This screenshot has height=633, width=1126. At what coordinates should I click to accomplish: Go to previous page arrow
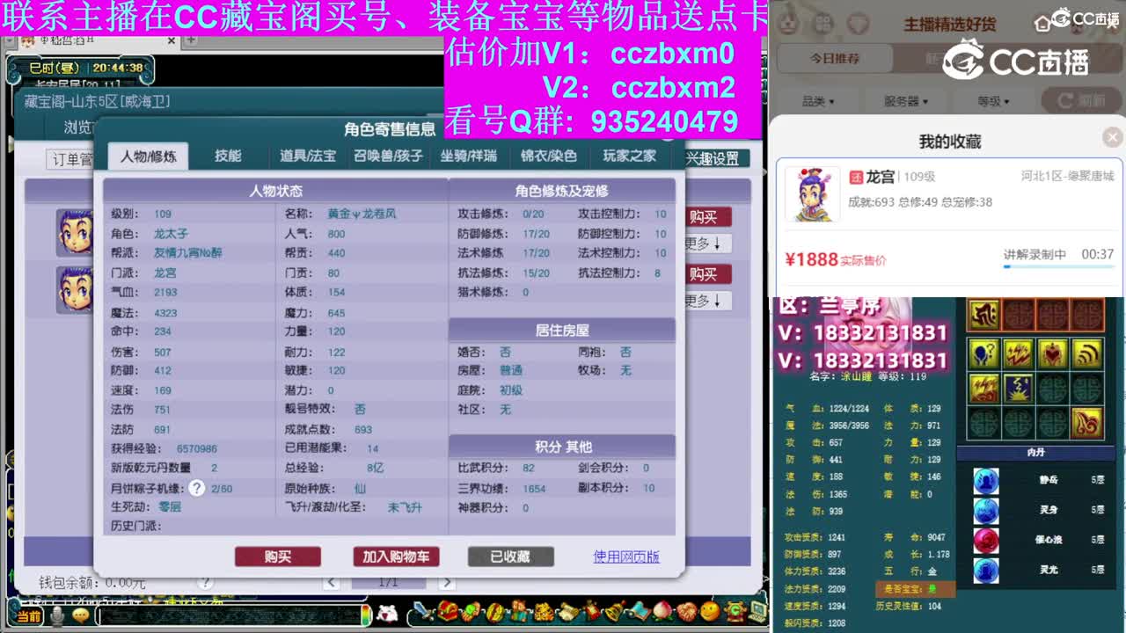pos(331,582)
